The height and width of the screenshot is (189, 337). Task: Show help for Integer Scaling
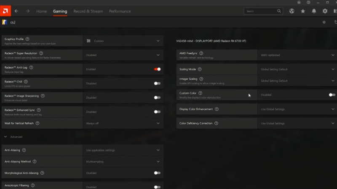point(201,79)
